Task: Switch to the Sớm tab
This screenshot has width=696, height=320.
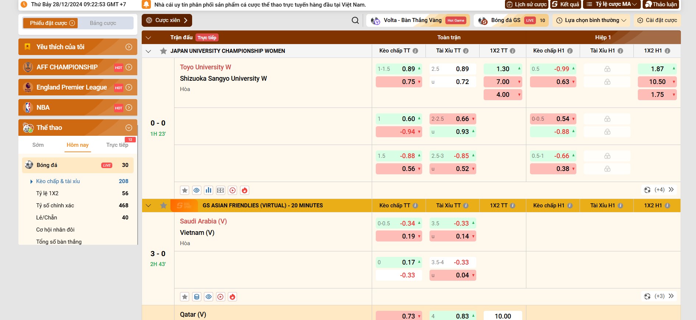Action: pyautogui.click(x=38, y=145)
